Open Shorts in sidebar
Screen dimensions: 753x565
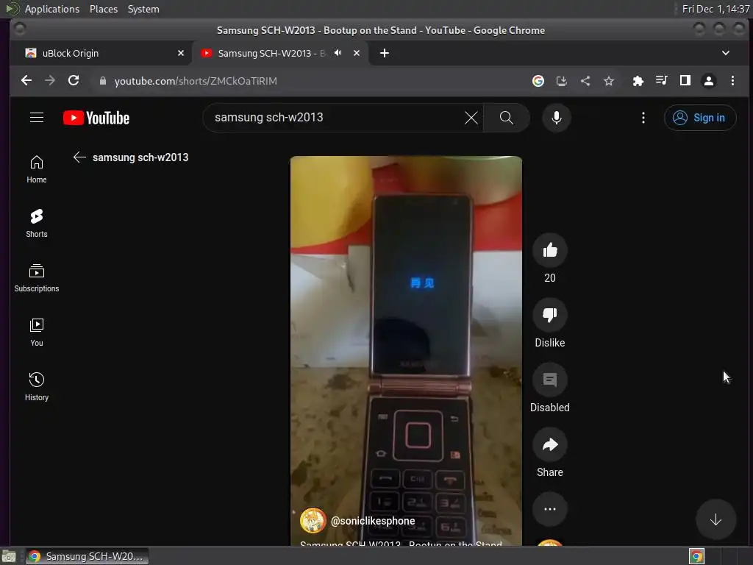point(37,224)
